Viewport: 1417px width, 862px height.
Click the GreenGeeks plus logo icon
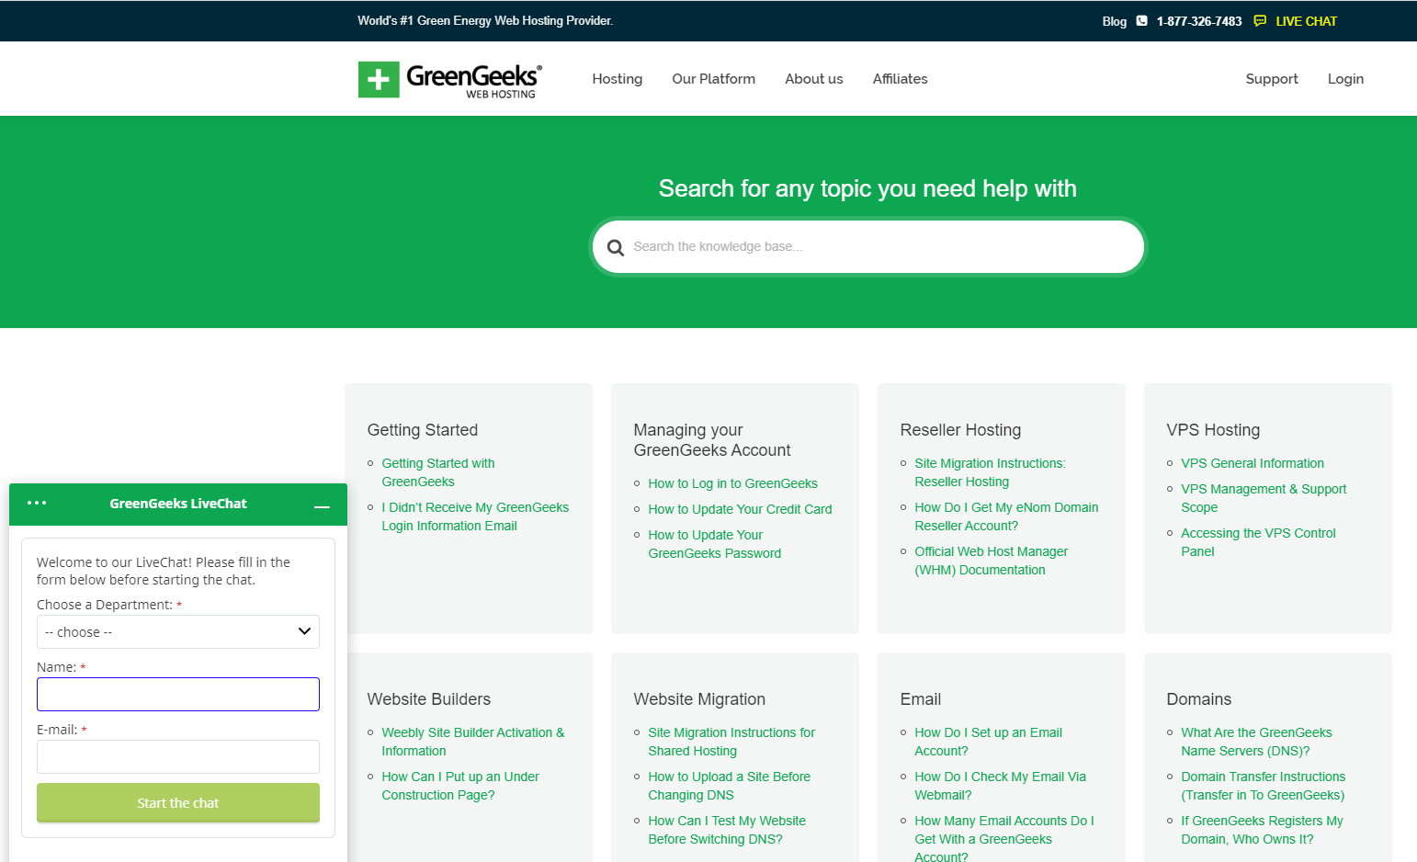(x=379, y=80)
